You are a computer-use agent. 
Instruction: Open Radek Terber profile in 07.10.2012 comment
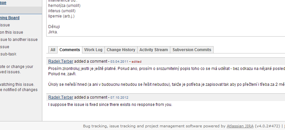(61, 97)
